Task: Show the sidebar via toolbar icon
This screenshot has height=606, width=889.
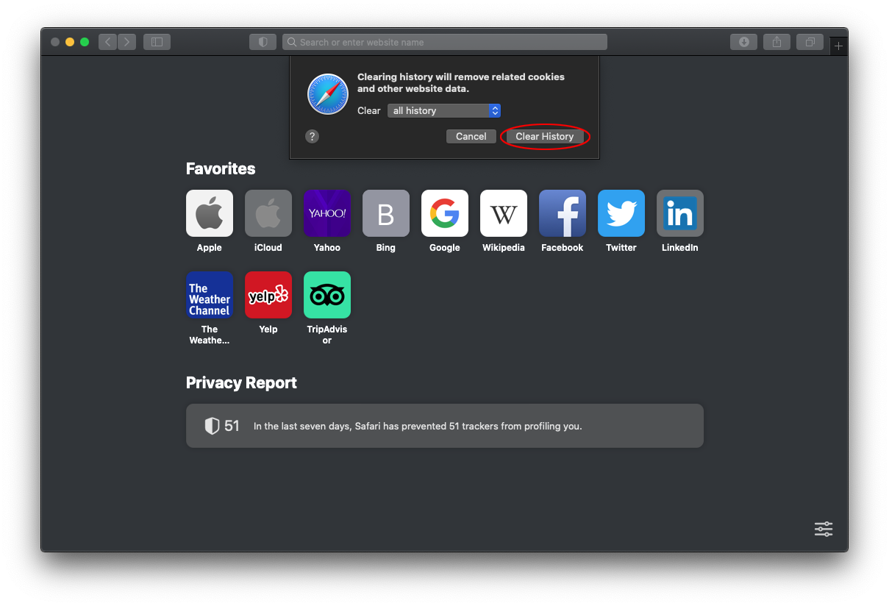Action: (x=157, y=42)
